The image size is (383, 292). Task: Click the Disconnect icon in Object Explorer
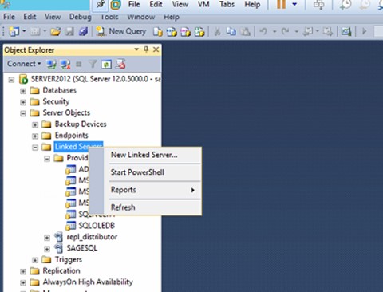tap(65, 64)
